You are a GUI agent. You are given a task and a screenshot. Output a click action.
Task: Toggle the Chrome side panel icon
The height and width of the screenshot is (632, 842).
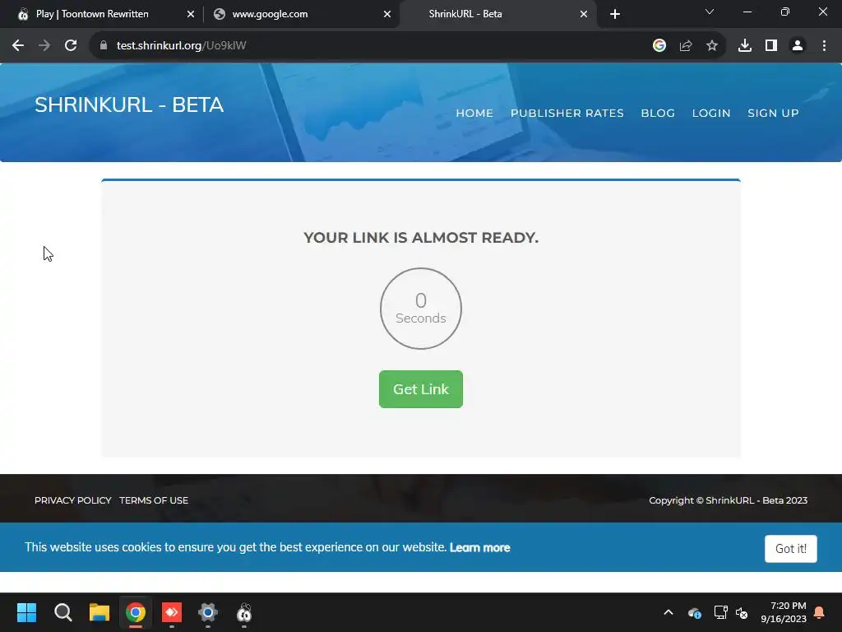point(771,46)
